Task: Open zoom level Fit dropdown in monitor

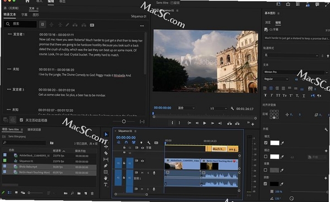Action: 186,108
